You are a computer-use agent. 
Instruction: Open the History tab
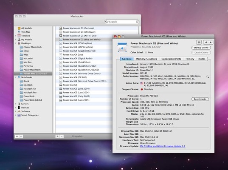(190, 59)
